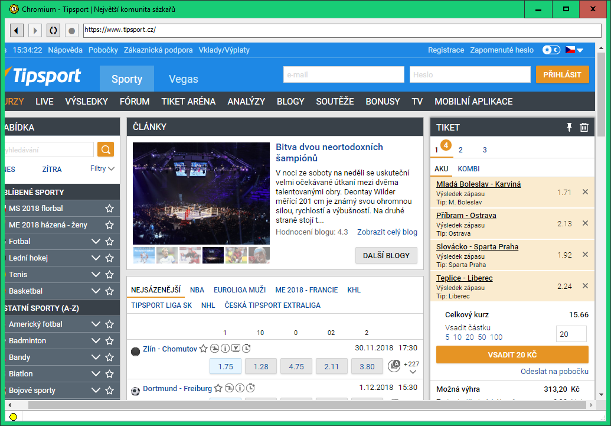611x426 pixels.
Task: Star MS 2018 florbal as favorite
Action: pyautogui.click(x=109, y=209)
